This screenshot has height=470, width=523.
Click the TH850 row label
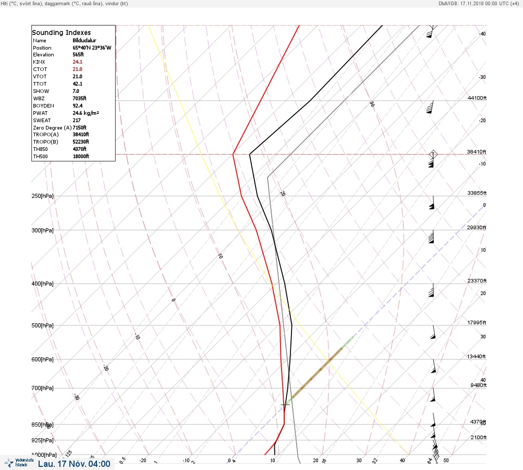click(x=40, y=149)
